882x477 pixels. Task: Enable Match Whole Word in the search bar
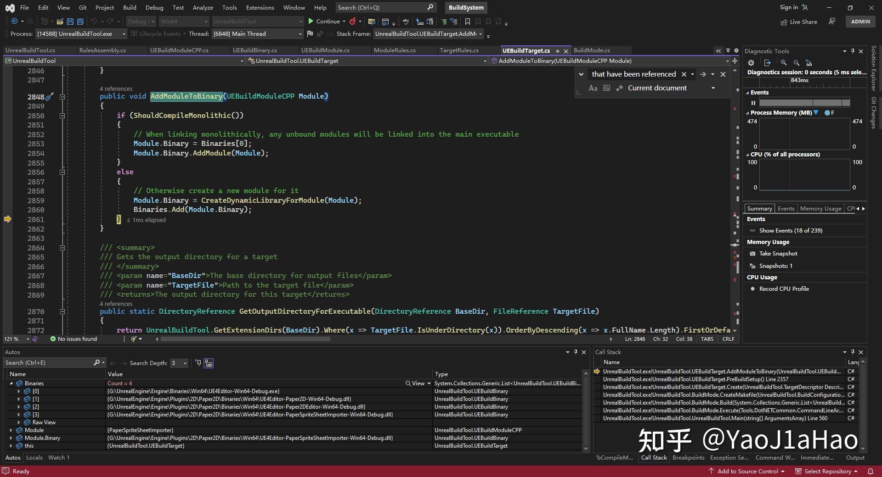[606, 88]
